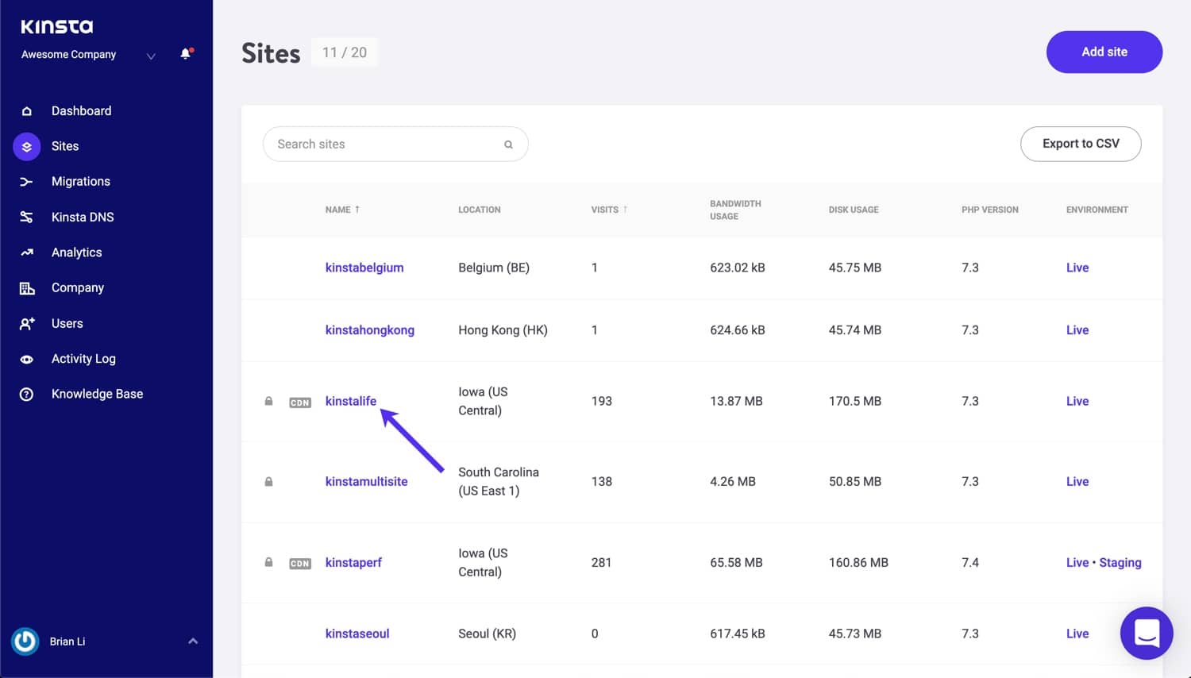Click the 7.4 PHP version cell
Viewport: 1191px width, 678px height.
coord(970,562)
